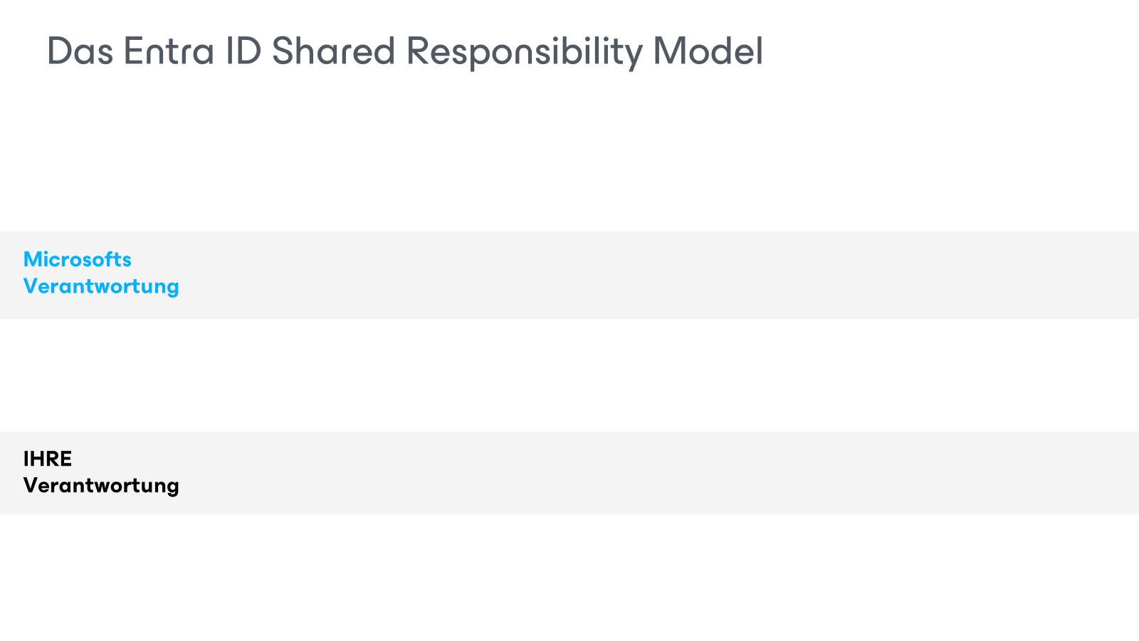
Task: Select the word "Model" ending the title
Action: [x=708, y=51]
